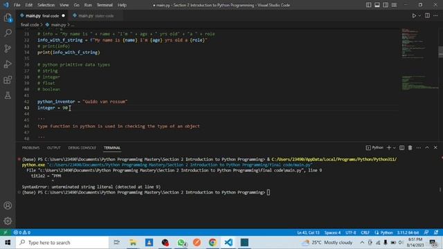Open notifications bell in status bar
The width and height of the screenshot is (443, 249).
436,232
